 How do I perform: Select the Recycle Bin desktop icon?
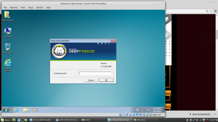click(x=8, y=48)
